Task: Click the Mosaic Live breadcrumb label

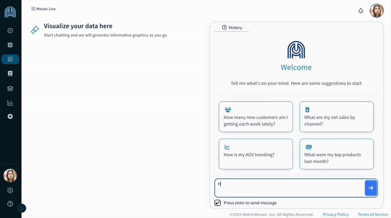Action: [43, 9]
